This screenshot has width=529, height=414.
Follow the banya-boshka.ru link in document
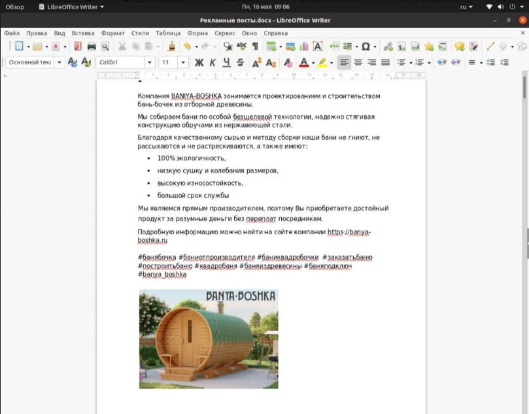click(349, 232)
